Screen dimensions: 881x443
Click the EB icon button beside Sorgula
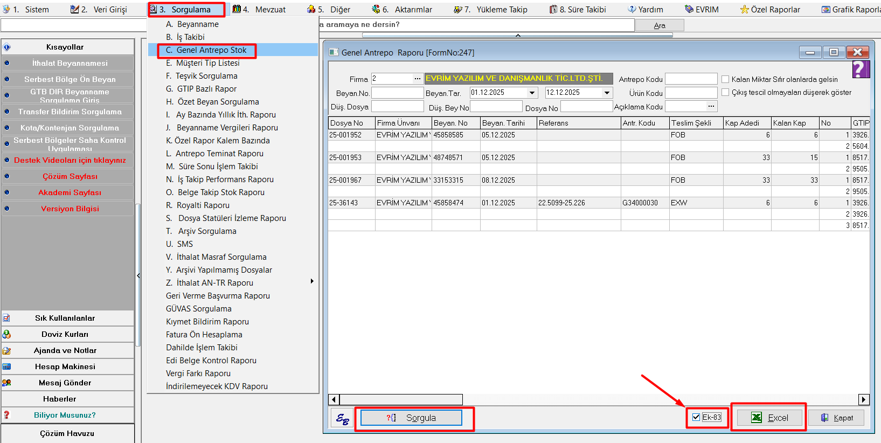tap(343, 418)
